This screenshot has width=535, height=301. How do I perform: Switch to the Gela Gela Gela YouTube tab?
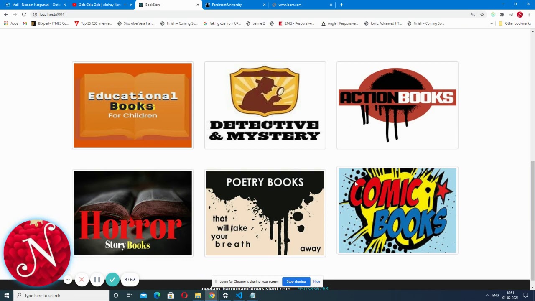(x=99, y=5)
